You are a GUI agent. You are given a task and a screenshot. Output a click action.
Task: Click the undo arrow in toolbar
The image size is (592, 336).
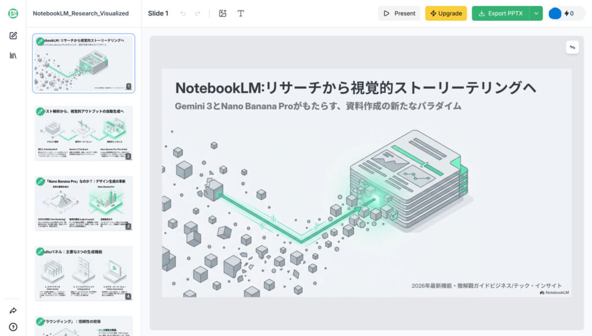[183, 13]
